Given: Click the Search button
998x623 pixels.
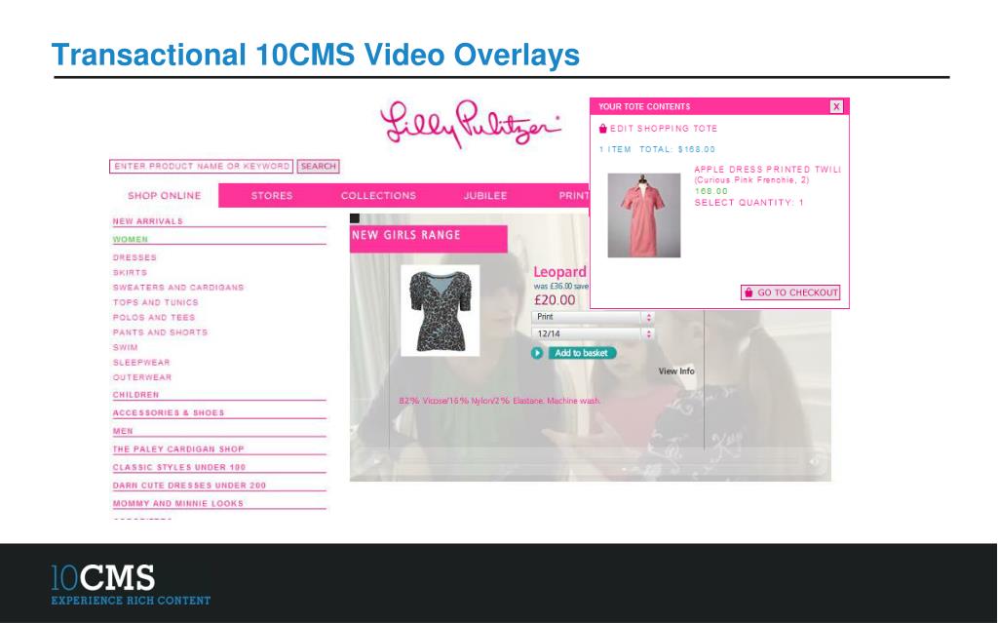Looking at the screenshot, I should pyautogui.click(x=319, y=167).
